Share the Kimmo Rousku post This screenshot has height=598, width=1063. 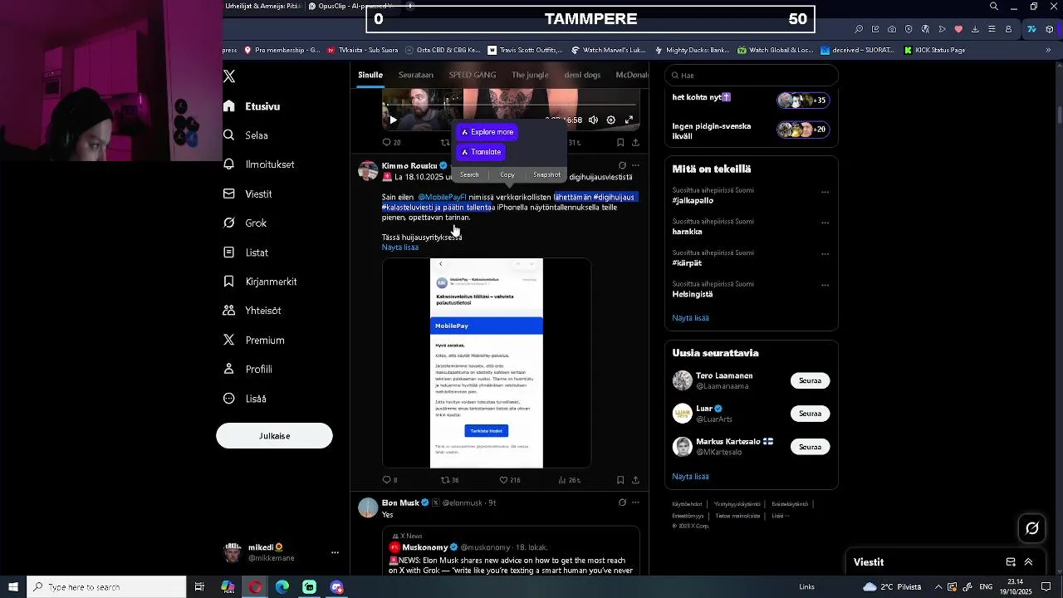[x=635, y=480]
